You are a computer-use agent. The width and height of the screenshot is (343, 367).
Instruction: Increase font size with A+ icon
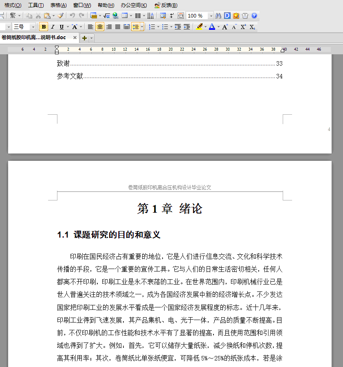[x=225, y=27]
